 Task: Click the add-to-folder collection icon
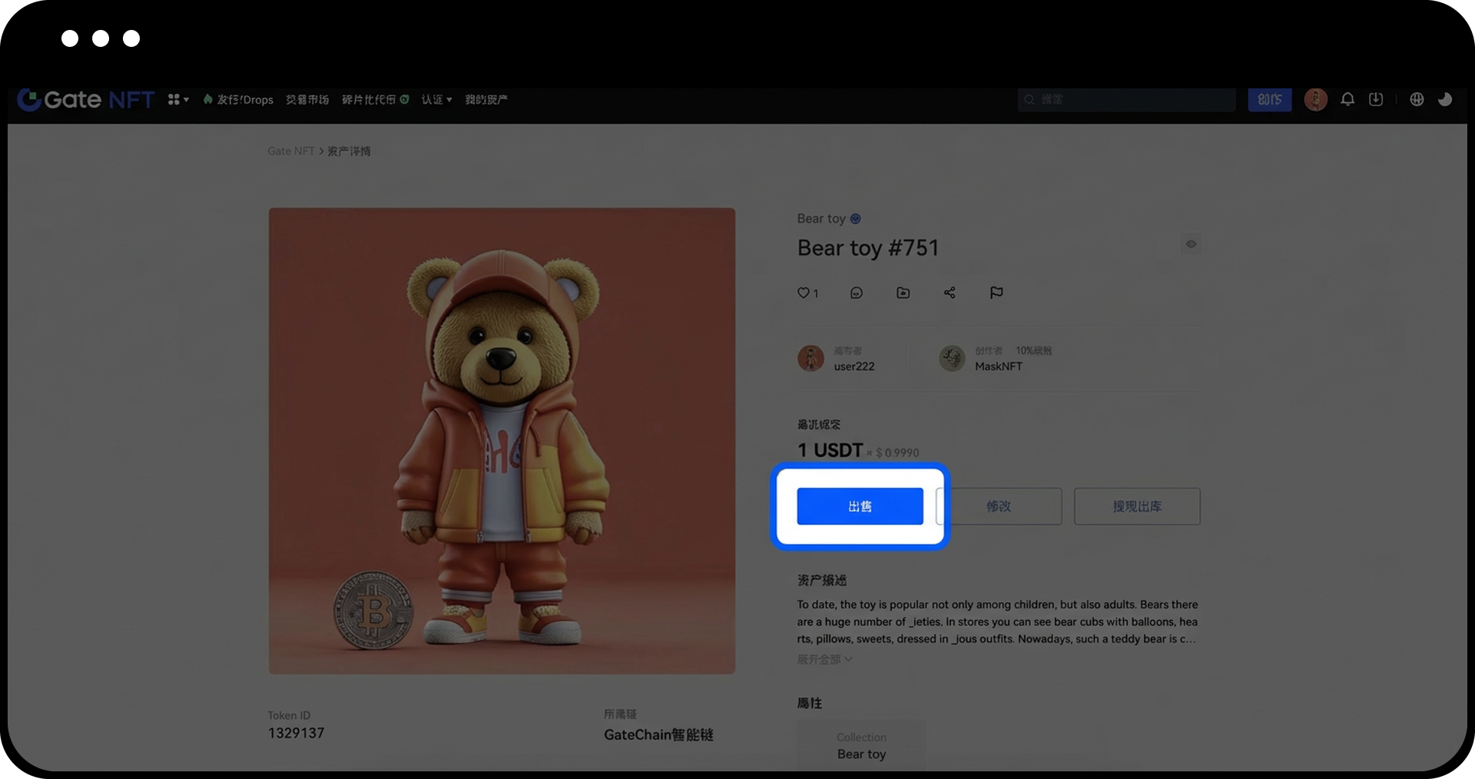point(903,293)
